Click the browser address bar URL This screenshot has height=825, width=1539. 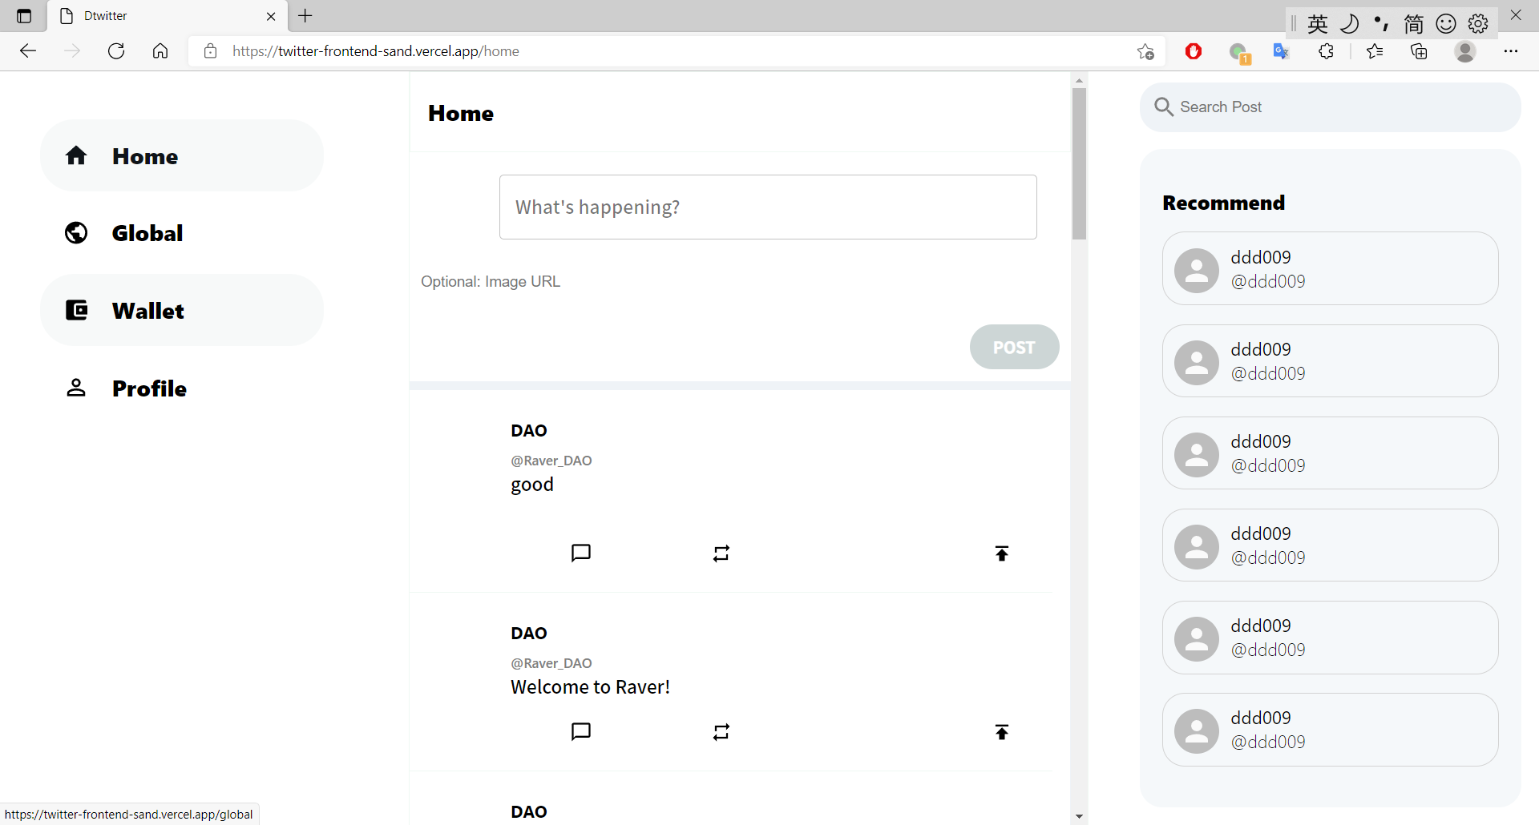[376, 51]
